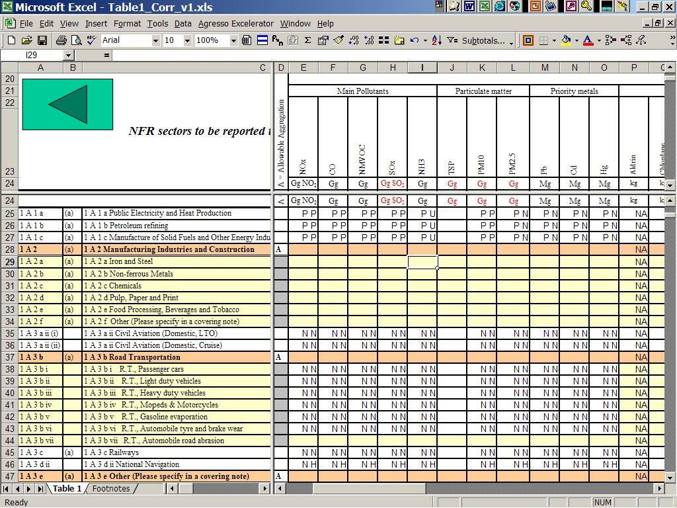The image size is (677, 508).
Task: Open the font size dropdown showing 10
Action: [x=187, y=40]
